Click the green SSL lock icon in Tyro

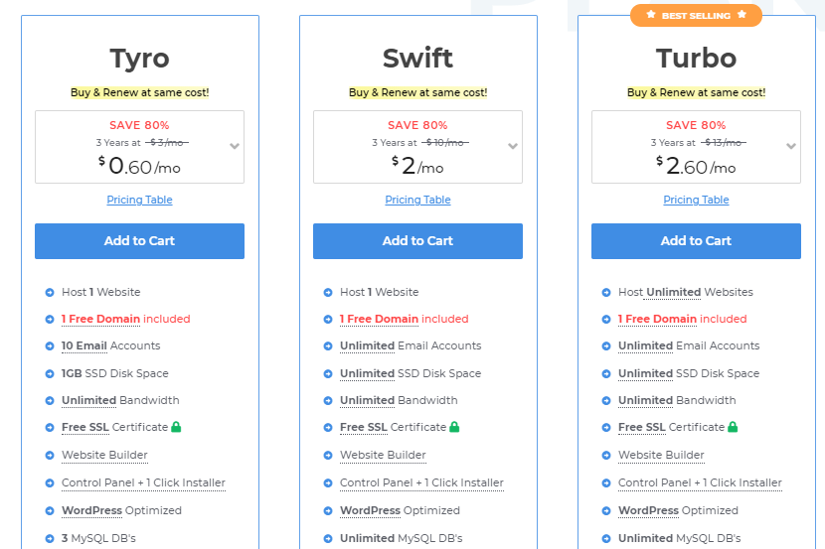pyautogui.click(x=176, y=427)
